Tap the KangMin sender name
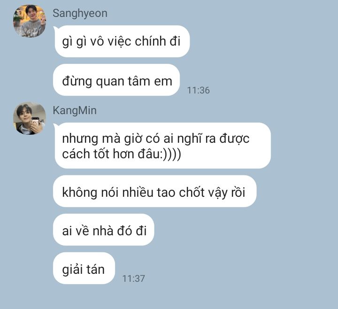The width and height of the screenshot is (338, 309). 75,110
